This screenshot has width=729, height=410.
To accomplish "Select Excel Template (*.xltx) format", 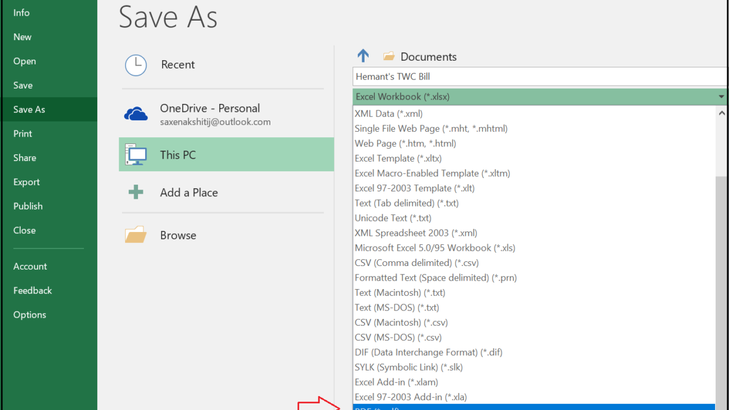I will tap(393, 159).
